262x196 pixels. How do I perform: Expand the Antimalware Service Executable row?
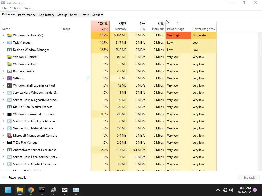(x=3, y=150)
